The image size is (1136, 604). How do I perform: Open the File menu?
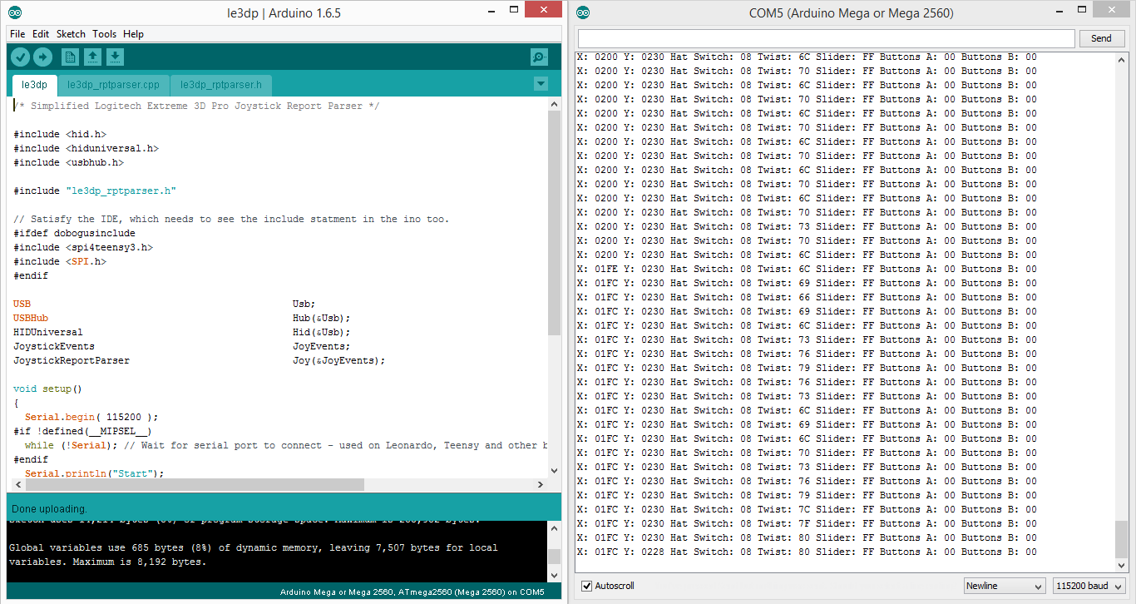coord(17,34)
